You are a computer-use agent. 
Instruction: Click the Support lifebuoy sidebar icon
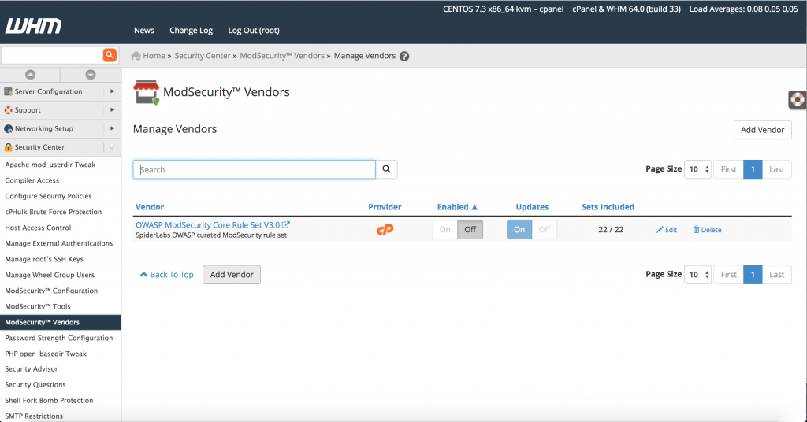8,110
